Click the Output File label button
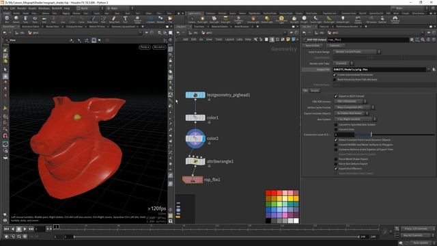437x246 pixels. (x=317, y=70)
